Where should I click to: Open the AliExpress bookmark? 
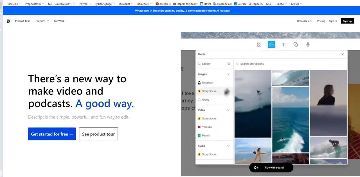163,4
